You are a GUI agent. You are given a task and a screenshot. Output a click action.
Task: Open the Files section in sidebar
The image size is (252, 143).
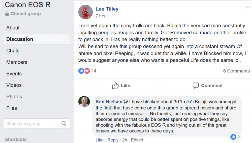tap(12, 108)
